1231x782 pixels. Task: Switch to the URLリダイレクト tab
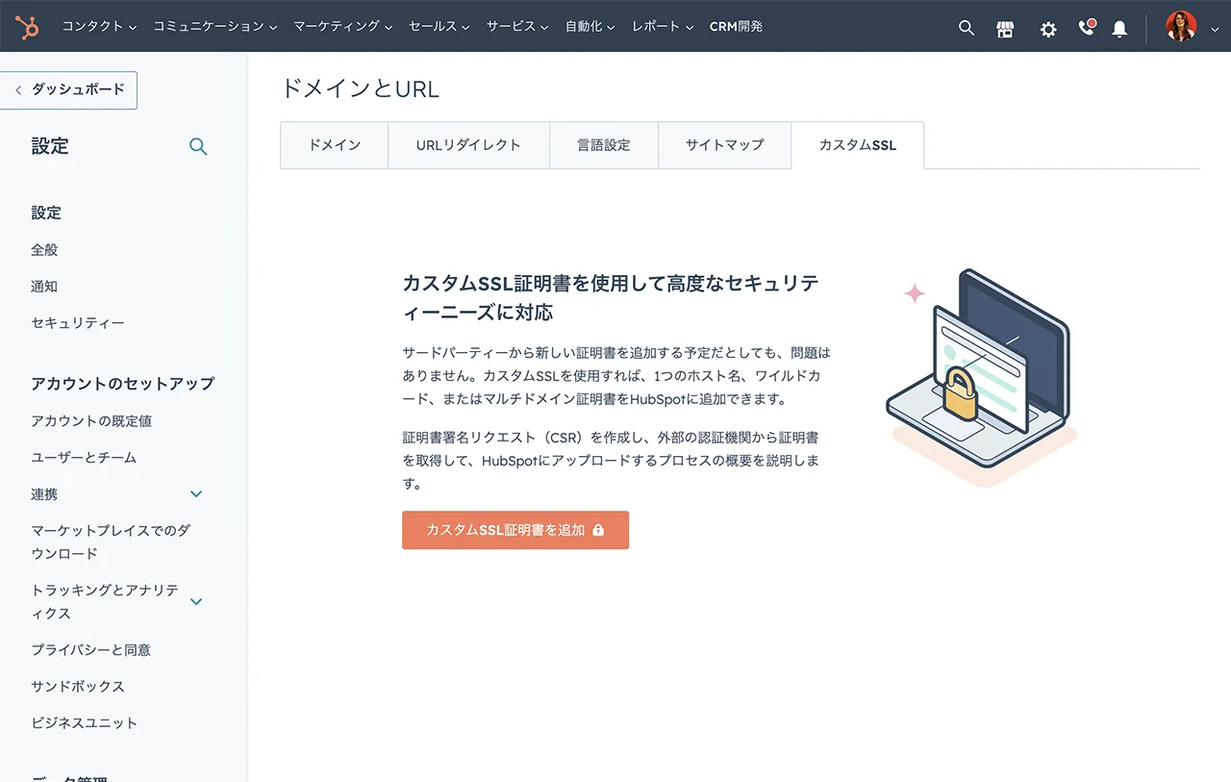click(468, 145)
